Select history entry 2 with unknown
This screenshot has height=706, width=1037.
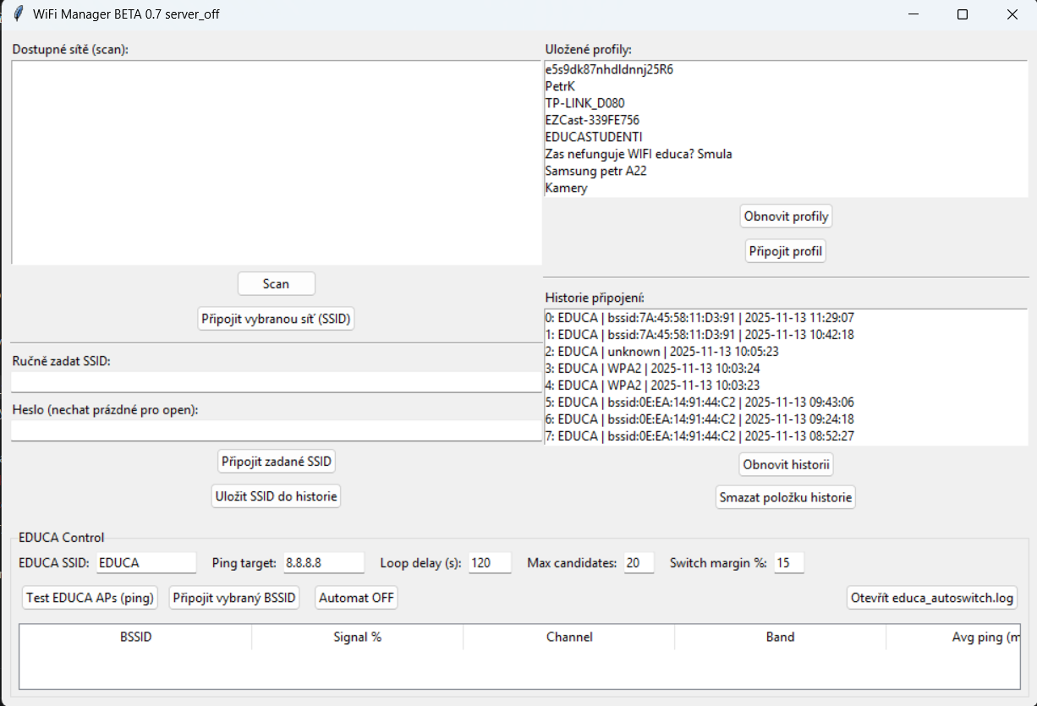click(786, 352)
